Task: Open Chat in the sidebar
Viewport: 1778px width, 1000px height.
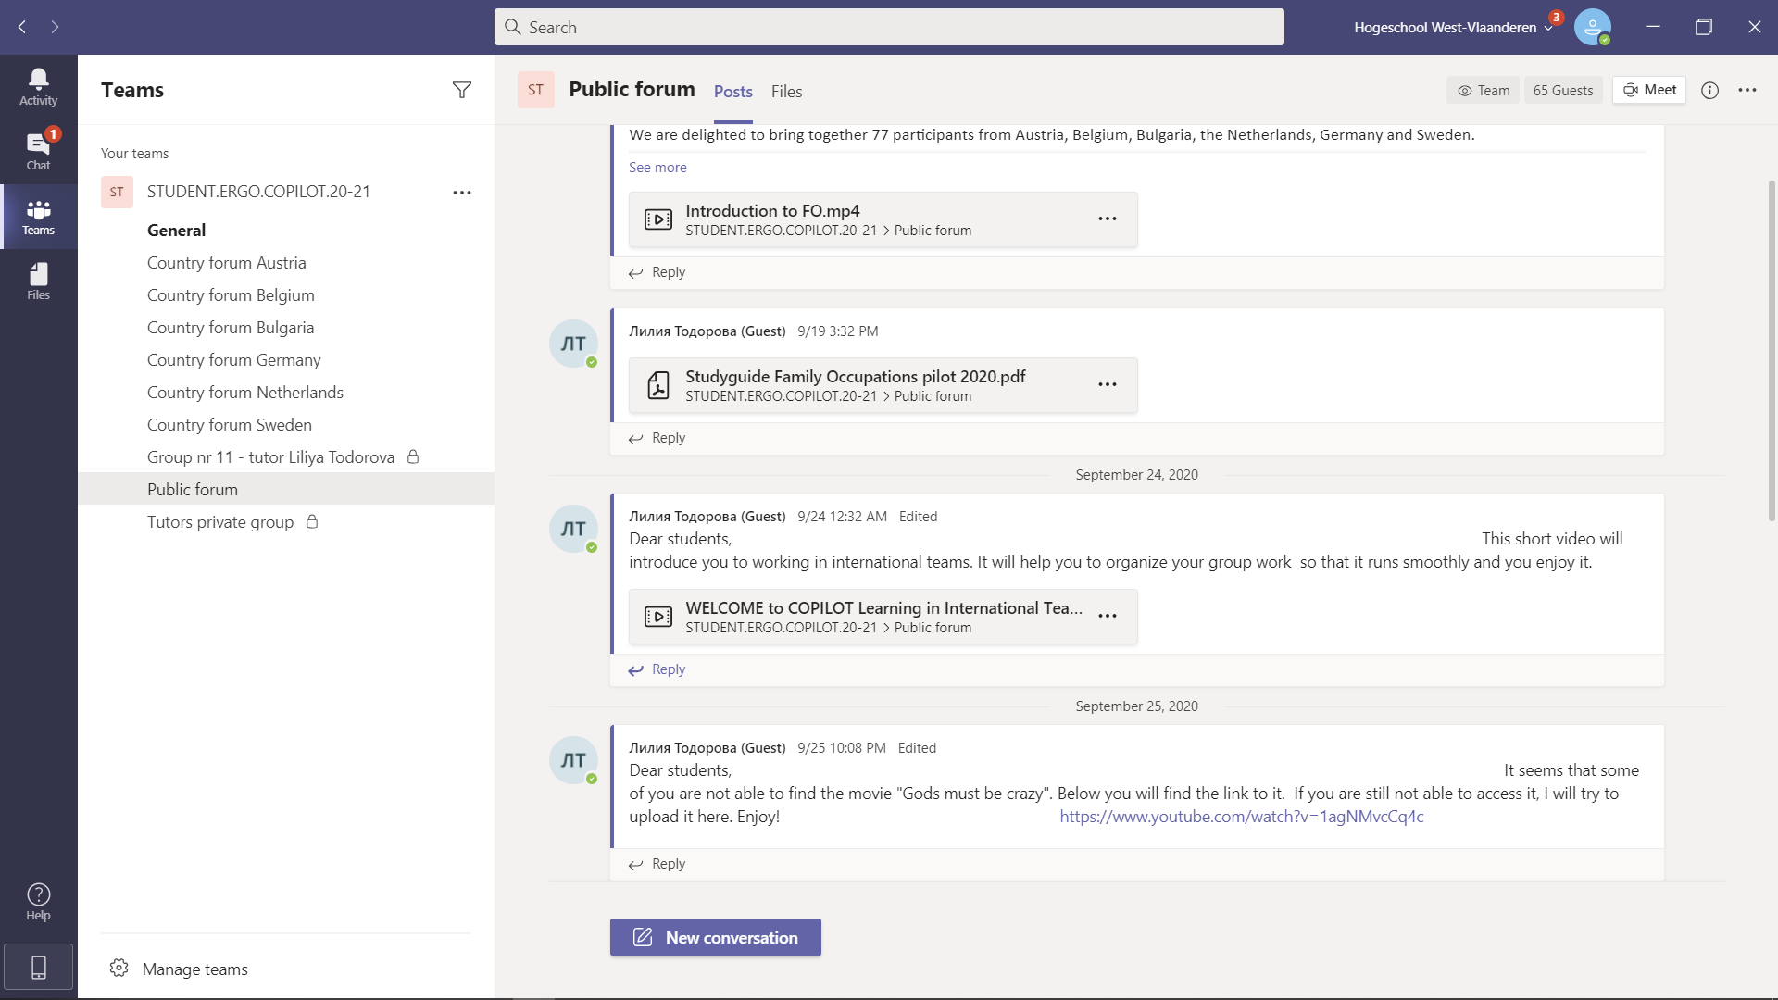Action: pyautogui.click(x=38, y=151)
